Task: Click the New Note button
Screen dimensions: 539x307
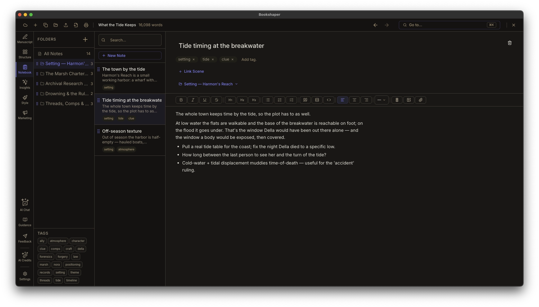Action: click(130, 55)
